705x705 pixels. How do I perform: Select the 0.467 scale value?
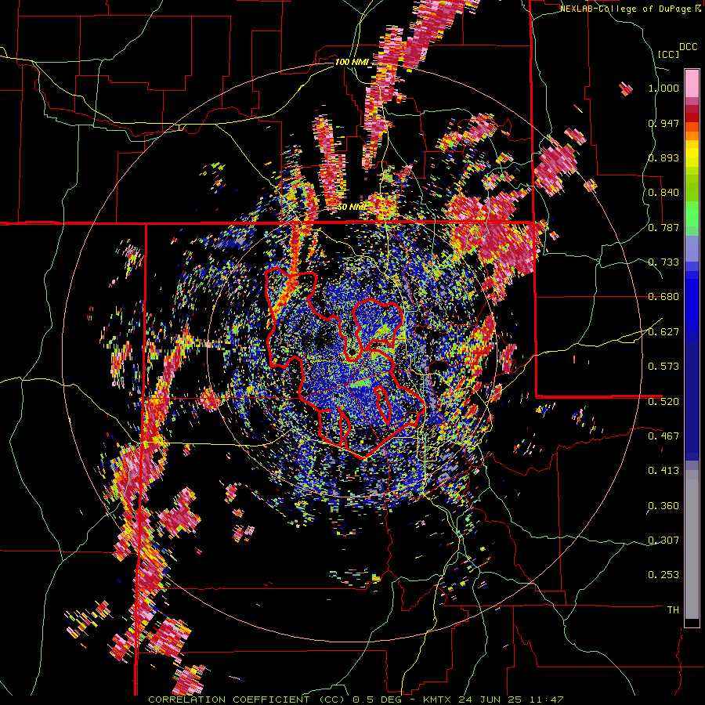click(x=663, y=436)
